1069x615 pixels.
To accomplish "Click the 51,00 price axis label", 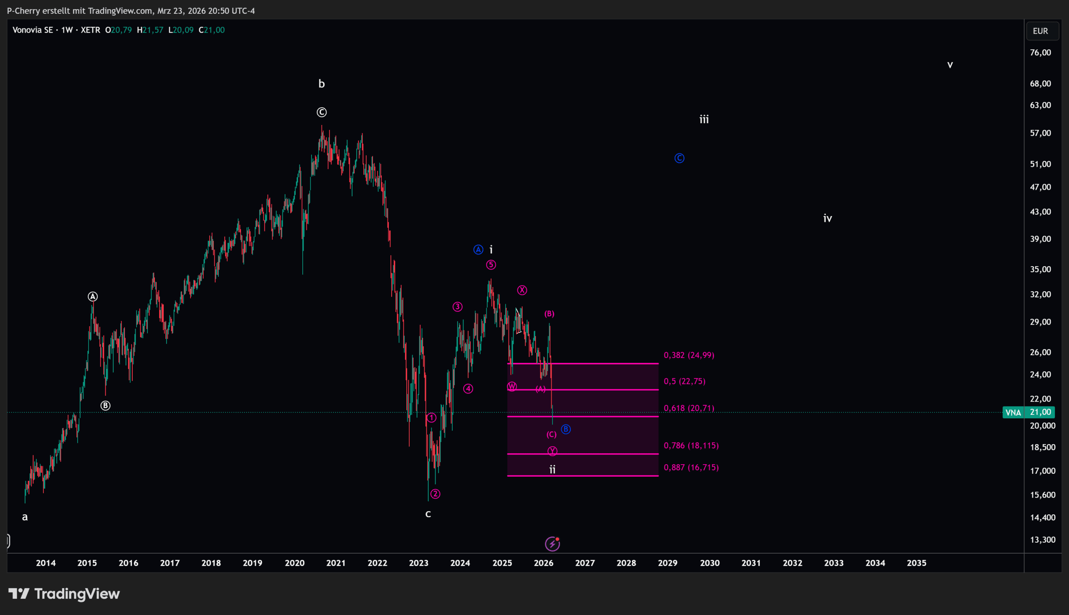I will point(1040,164).
